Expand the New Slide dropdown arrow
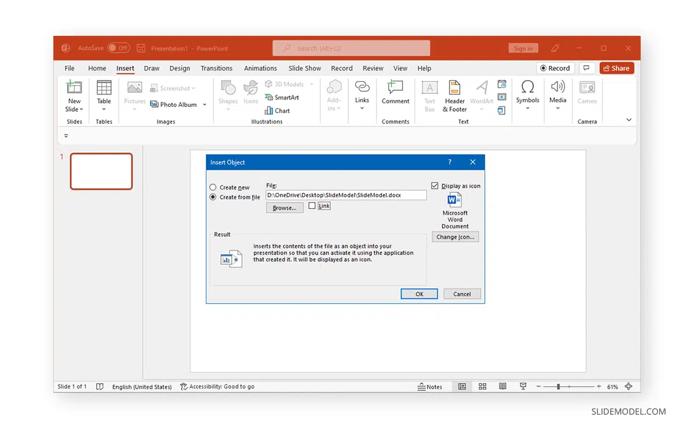 click(x=82, y=110)
